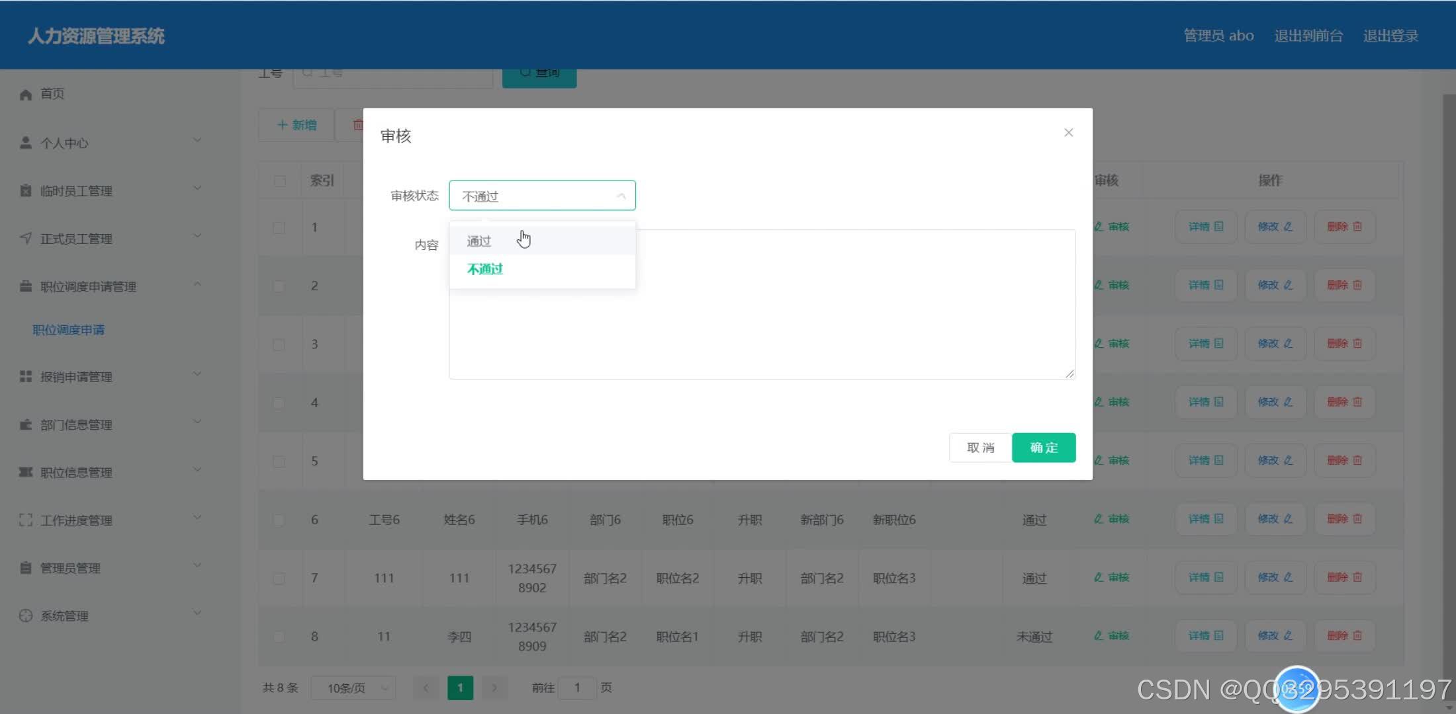Expand the 正式员工管理 chevron

(197, 236)
